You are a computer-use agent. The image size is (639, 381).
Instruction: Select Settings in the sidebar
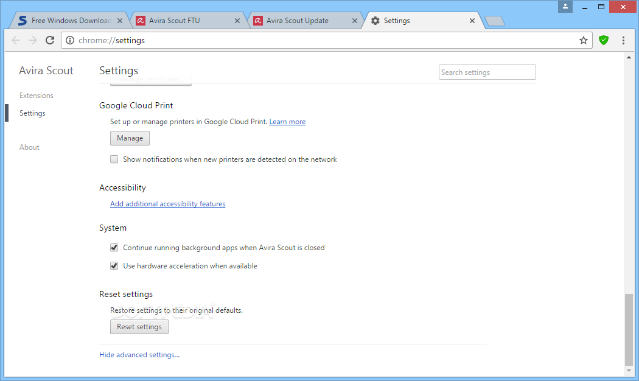point(32,113)
